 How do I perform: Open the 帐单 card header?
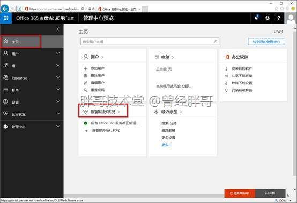pos(164,57)
